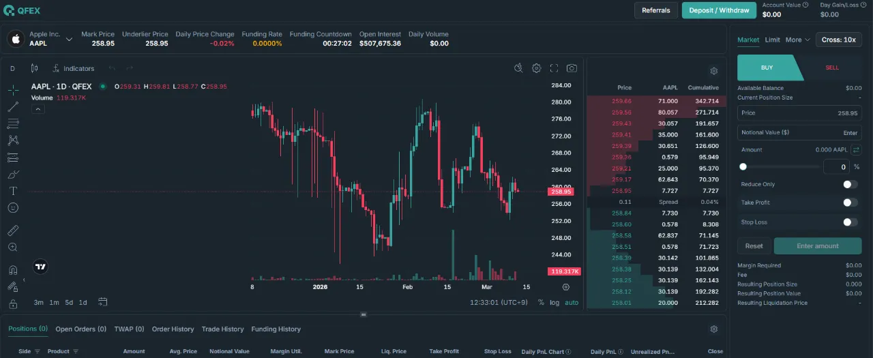
Task: Open the emoji sticker tool
Action: [x=13, y=207]
